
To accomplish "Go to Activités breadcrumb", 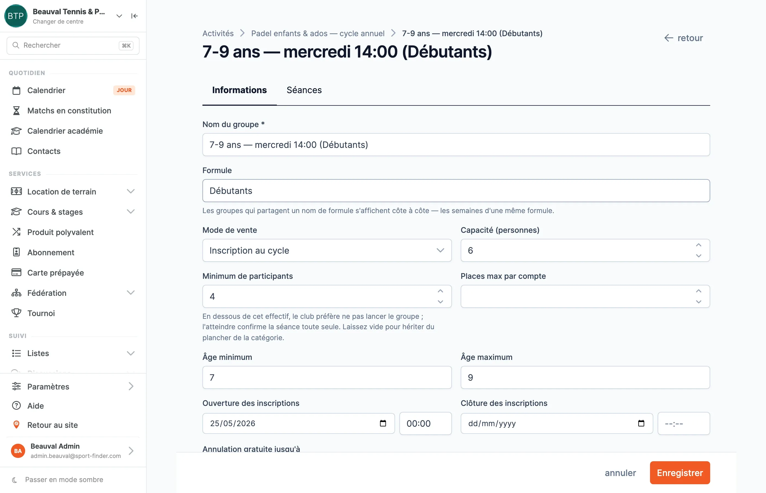I will click(x=218, y=33).
